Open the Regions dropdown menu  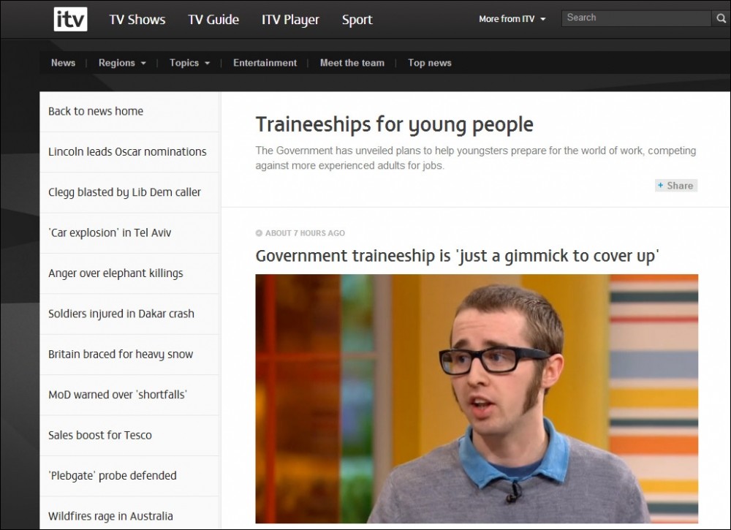[x=122, y=63]
